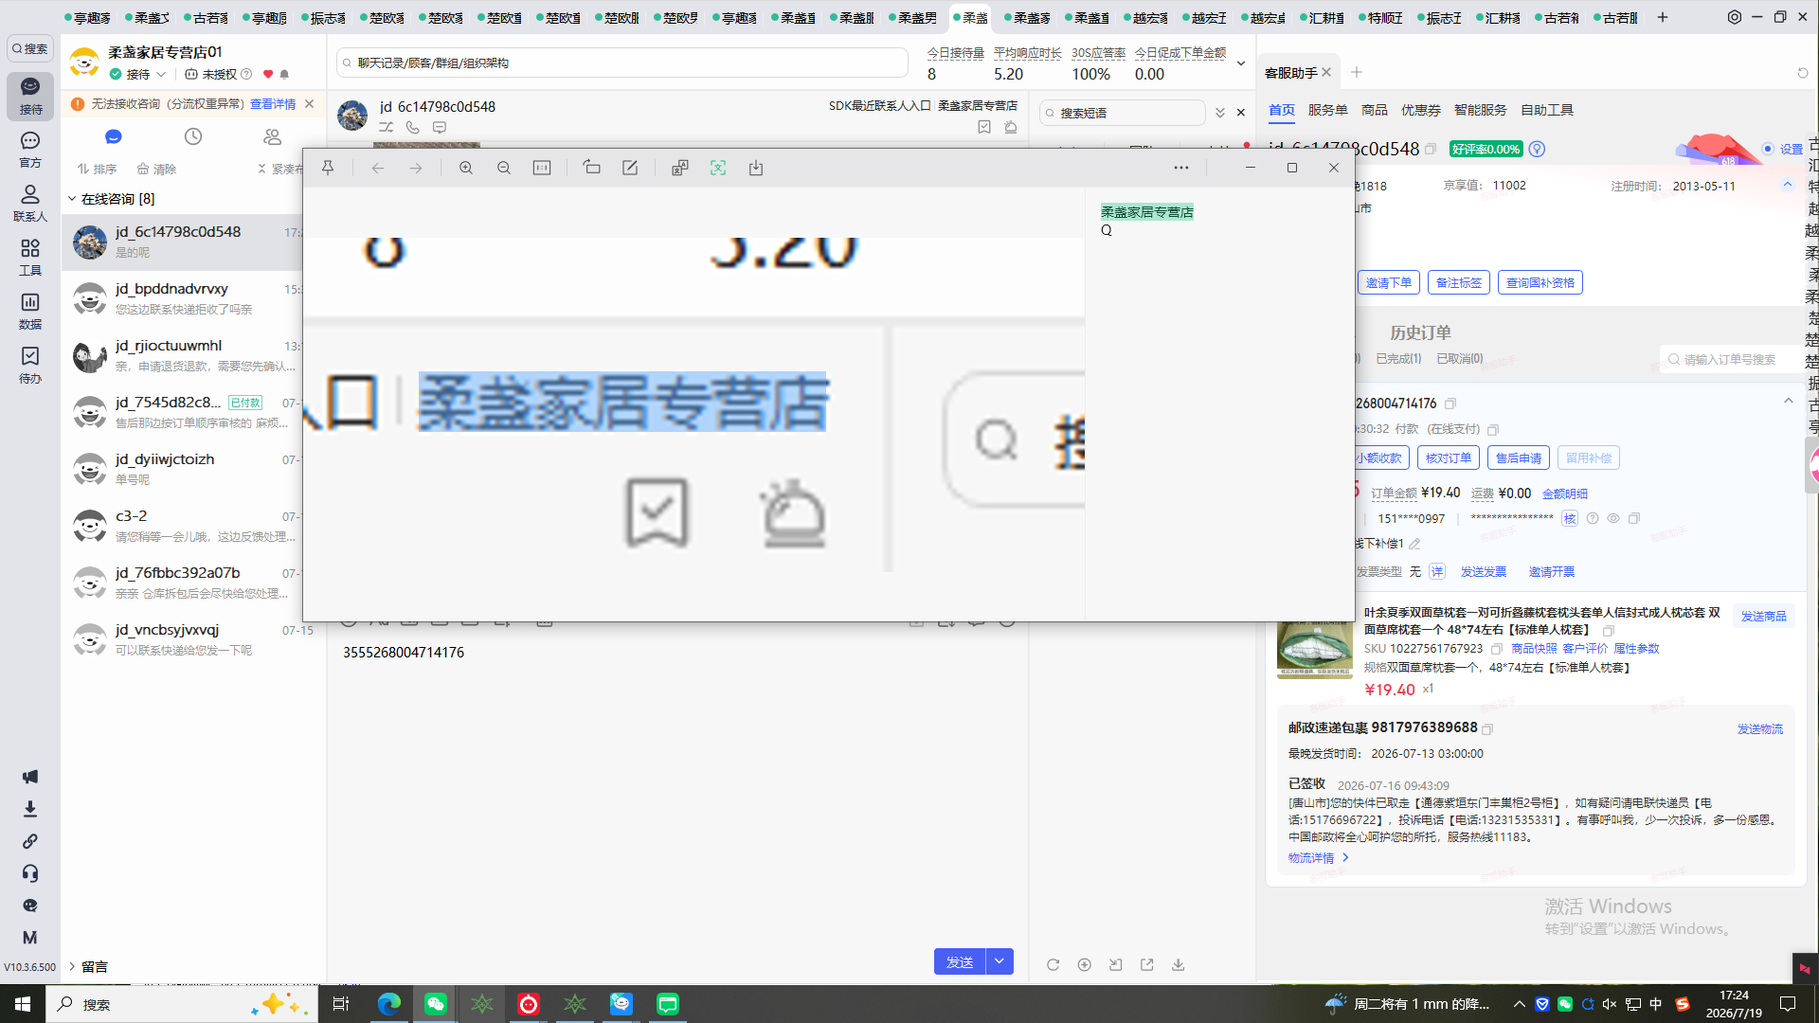
Task: Translate text in the previewed image
Action: click(x=680, y=168)
